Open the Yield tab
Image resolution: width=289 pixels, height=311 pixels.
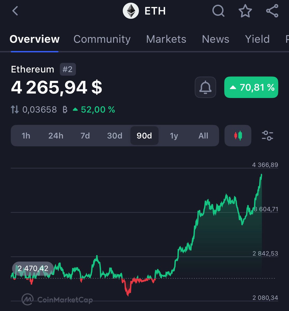click(257, 39)
